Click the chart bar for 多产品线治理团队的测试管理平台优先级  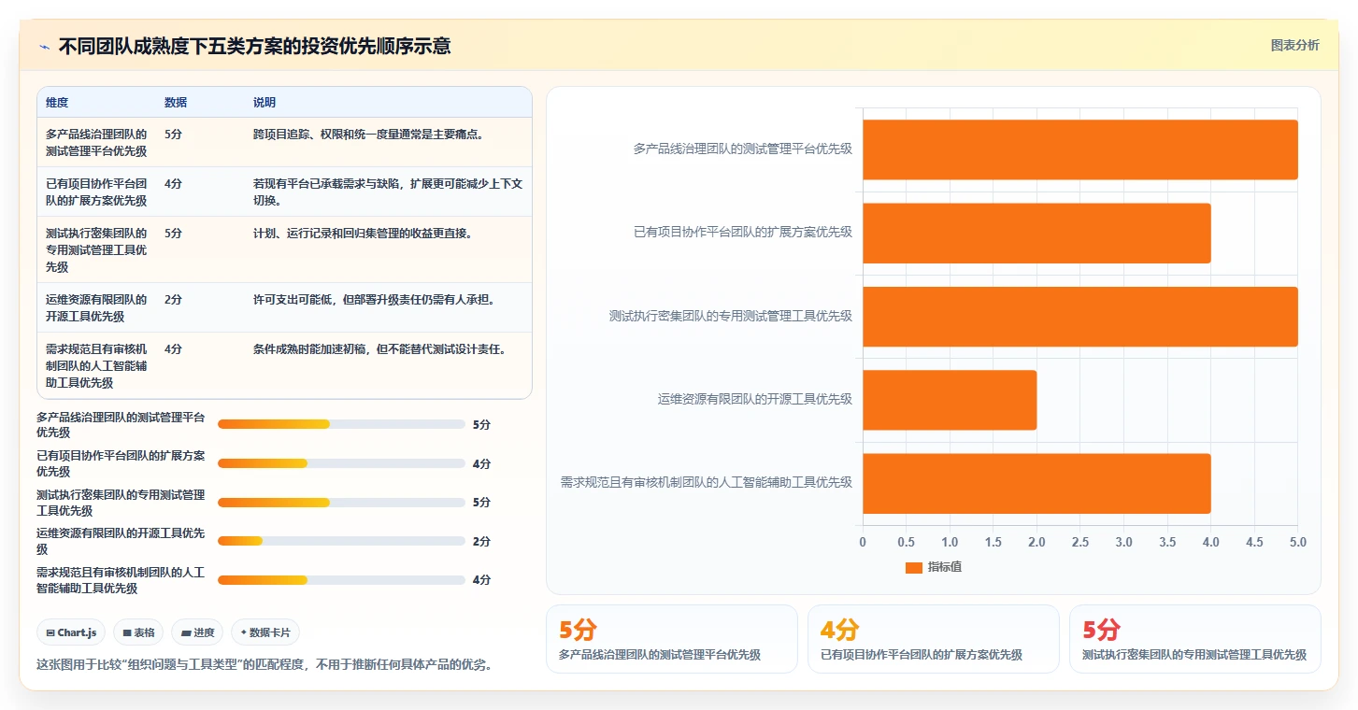pyautogui.click(x=1080, y=149)
